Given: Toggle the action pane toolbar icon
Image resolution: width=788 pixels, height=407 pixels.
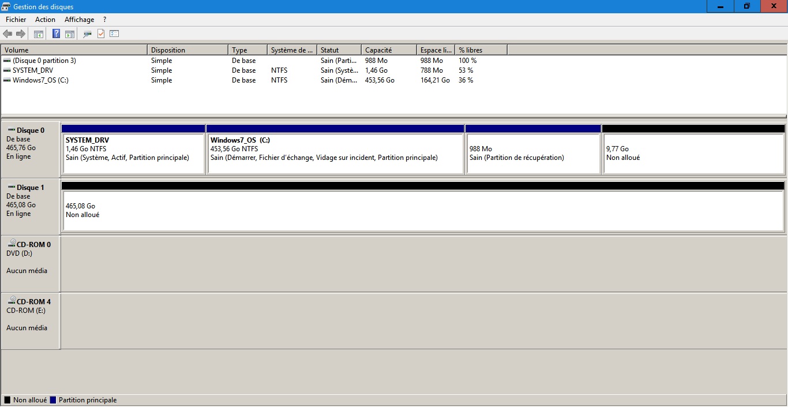Looking at the screenshot, I should point(70,34).
